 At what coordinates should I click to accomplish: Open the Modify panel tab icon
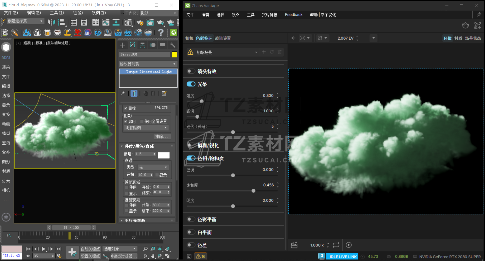[x=132, y=45]
